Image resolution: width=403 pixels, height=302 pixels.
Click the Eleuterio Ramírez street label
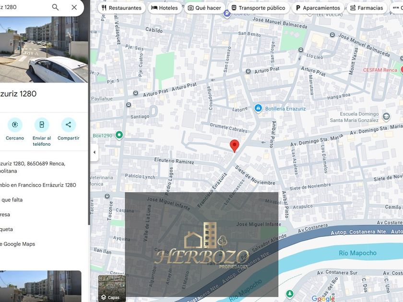tap(174, 161)
